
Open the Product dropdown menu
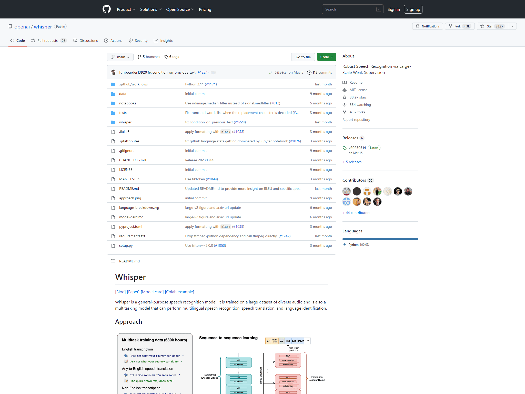coord(126,9)
